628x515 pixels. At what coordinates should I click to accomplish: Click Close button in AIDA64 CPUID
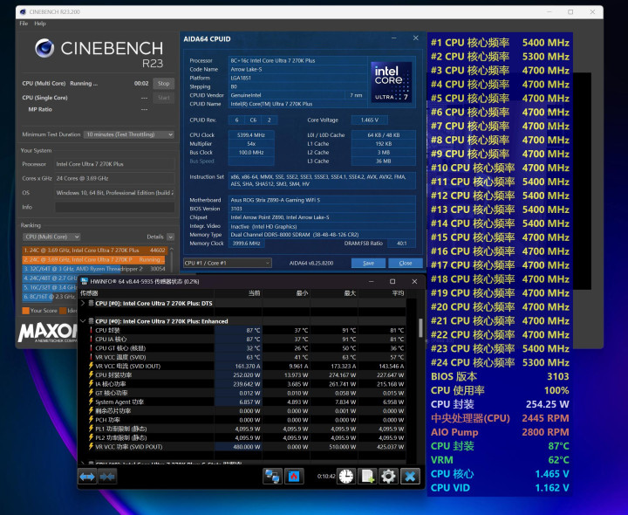(404, 263)
